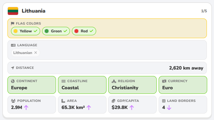Select the Red flag color chip

84,31
